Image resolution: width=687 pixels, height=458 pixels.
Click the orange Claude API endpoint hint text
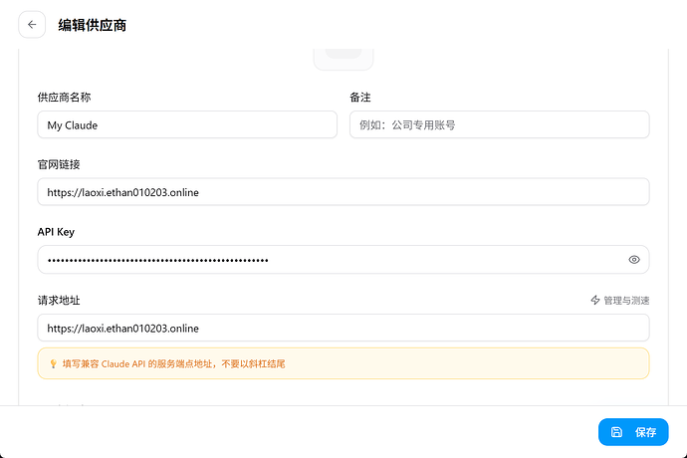point(173,363)
